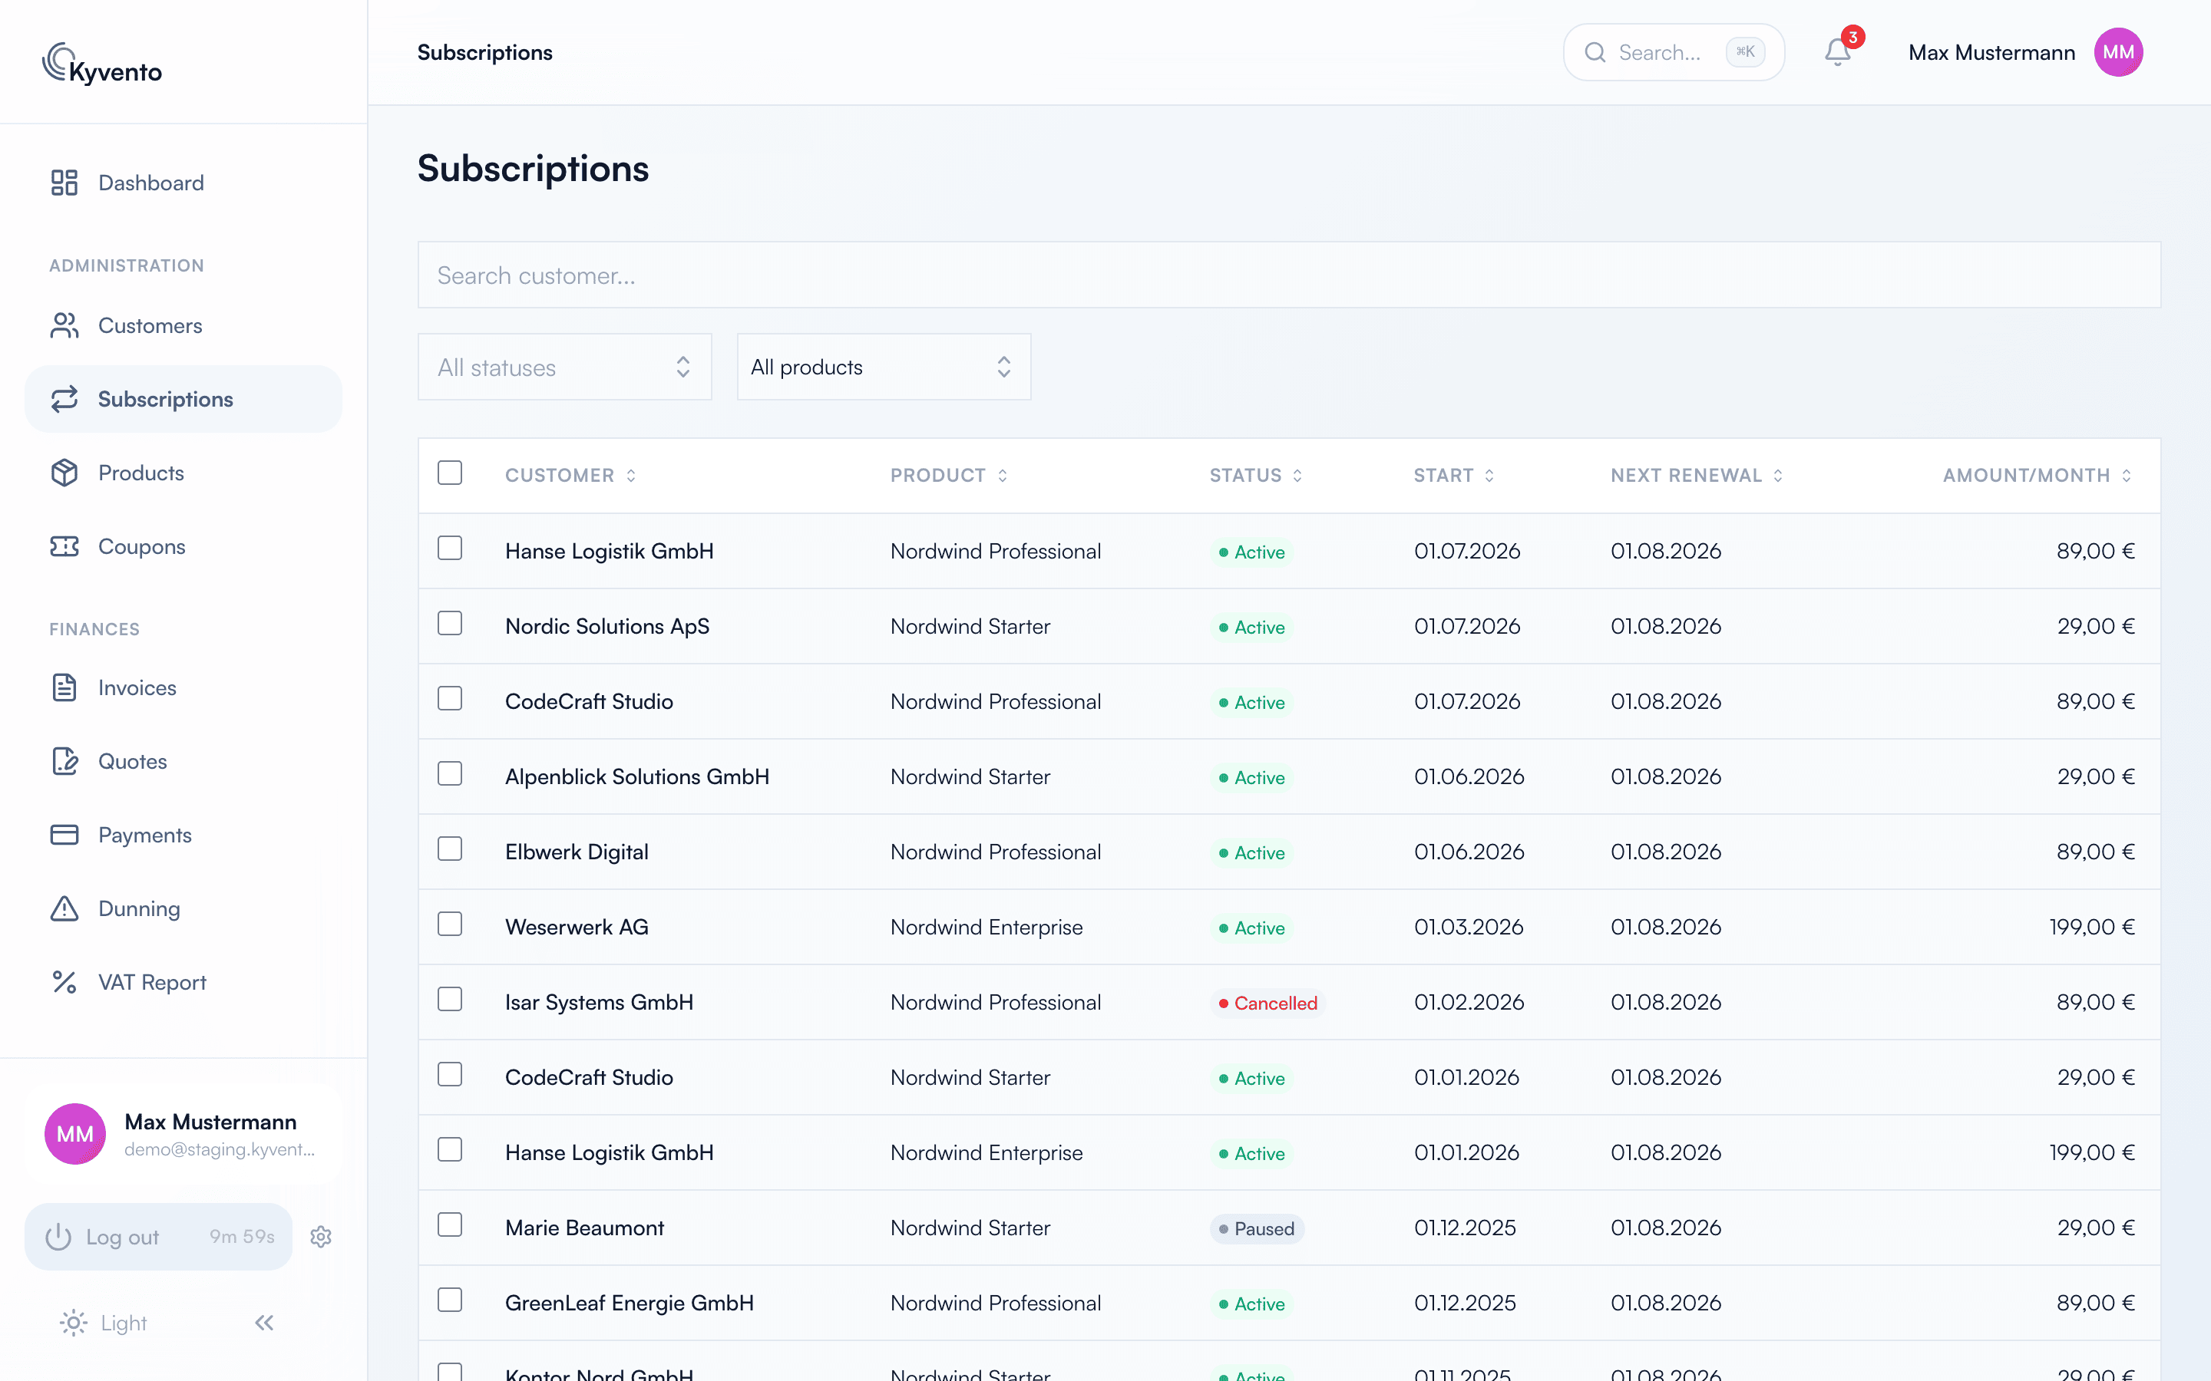Click the Coupons ticket icon
The height and width of the screenshot is (1381, 2211).
pos(64,546)
